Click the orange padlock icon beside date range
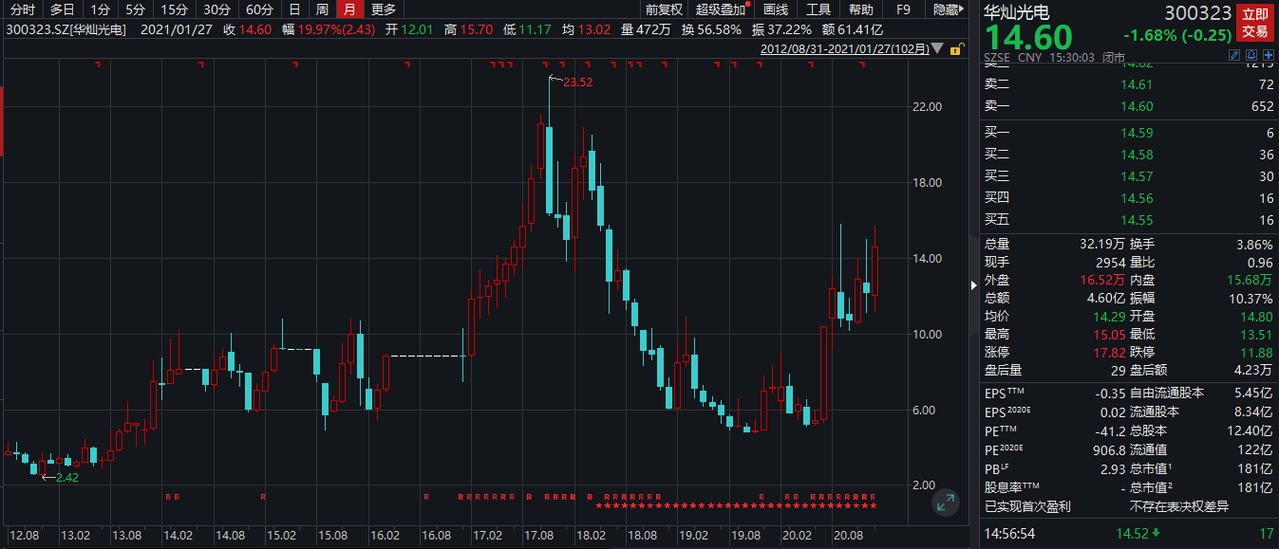1279x549 pixels. coord(956,48)
